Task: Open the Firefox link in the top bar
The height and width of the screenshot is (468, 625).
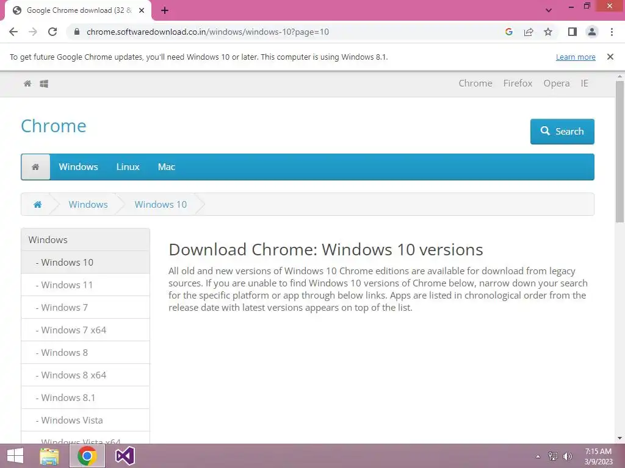Action: point(518,83)
